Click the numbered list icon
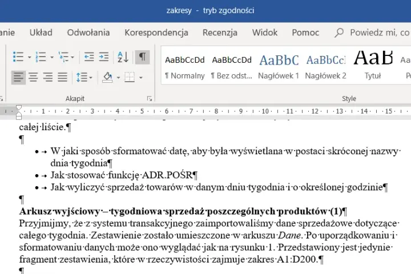The height and width of the screenshot is (274, 411). point(41,57)
